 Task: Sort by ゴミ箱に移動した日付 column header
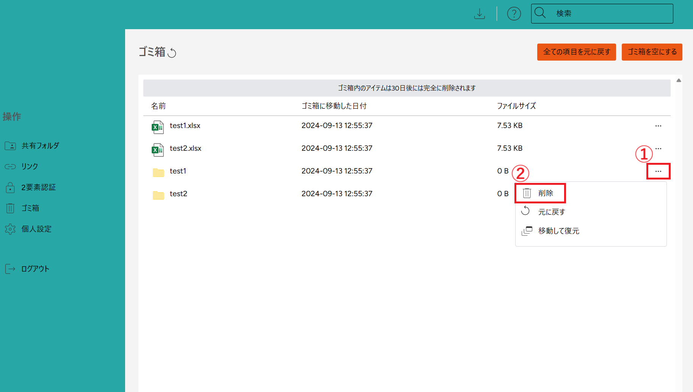point(334,106)
